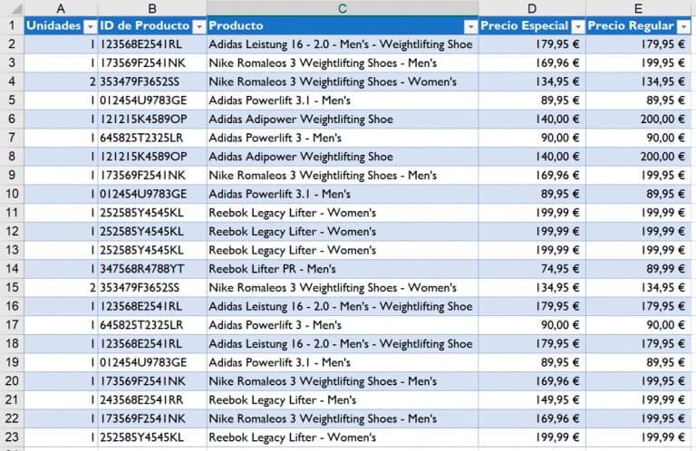This screenshot has height=451, width=696.
Task: Select column B header
Action: (x=152, y=8)
